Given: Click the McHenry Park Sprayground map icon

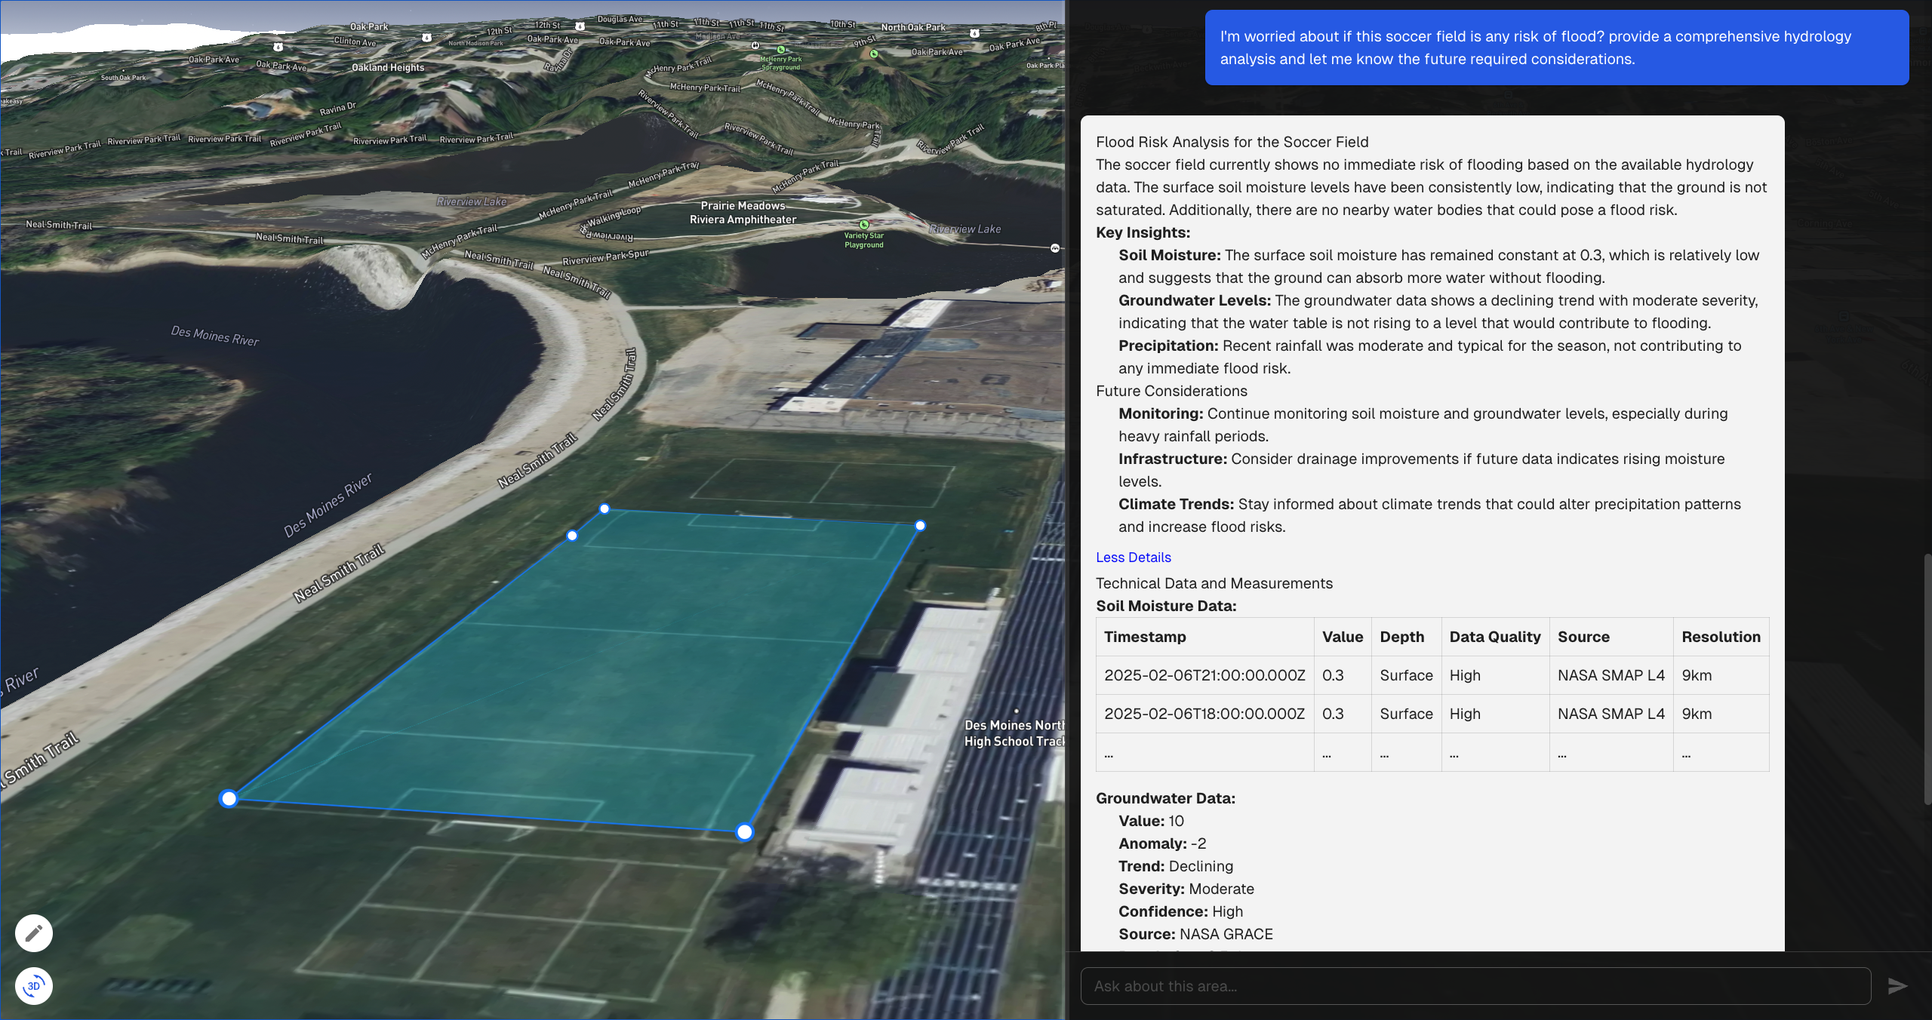Looking at the screenshot, I should pyautogui.click(x=782, y=50).
